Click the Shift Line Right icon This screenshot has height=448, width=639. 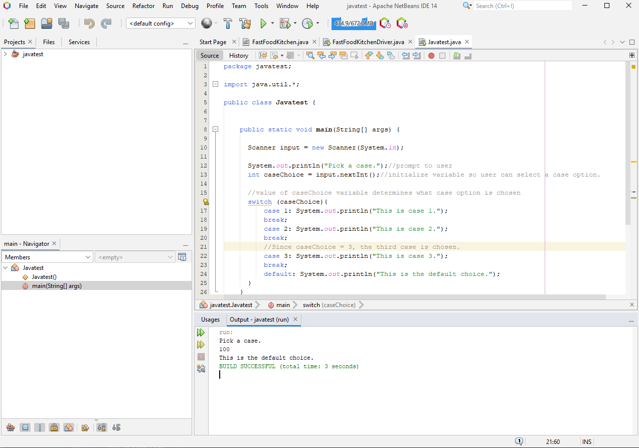(x=417, y=56)
